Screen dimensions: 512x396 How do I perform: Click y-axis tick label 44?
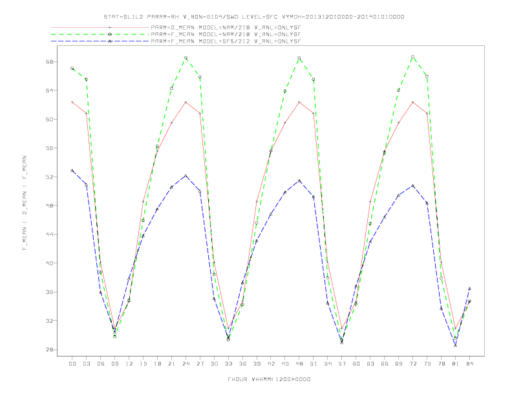50,234
